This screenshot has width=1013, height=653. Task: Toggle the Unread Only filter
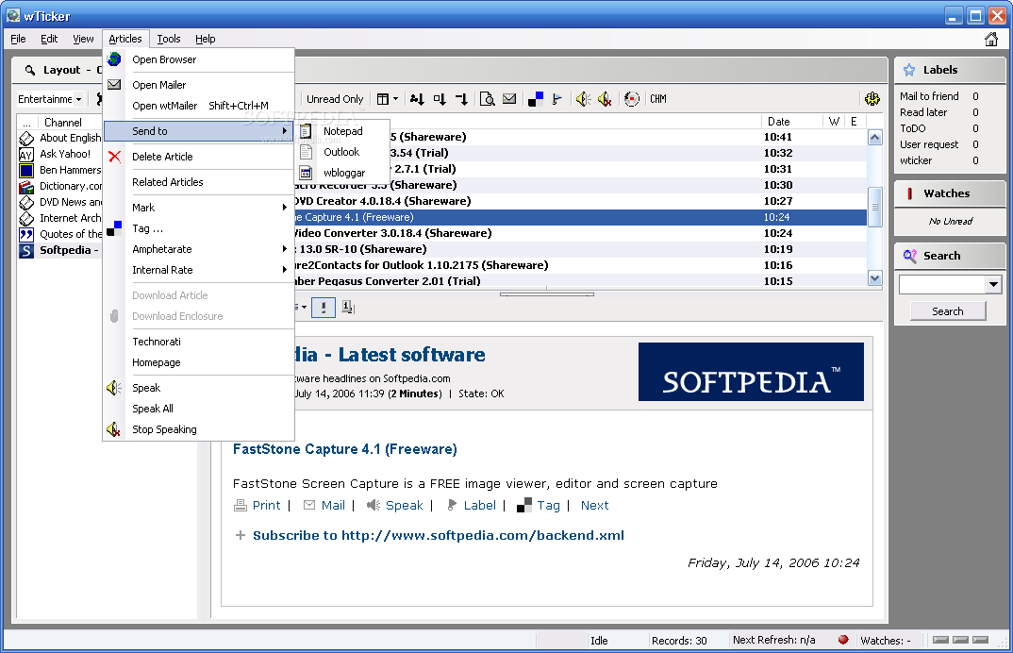335,99
